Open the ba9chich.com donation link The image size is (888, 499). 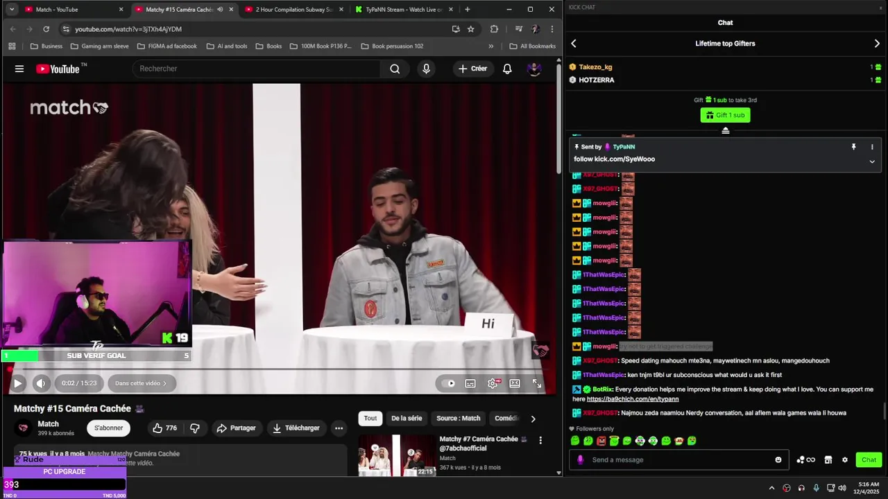(x=632, y=399)
